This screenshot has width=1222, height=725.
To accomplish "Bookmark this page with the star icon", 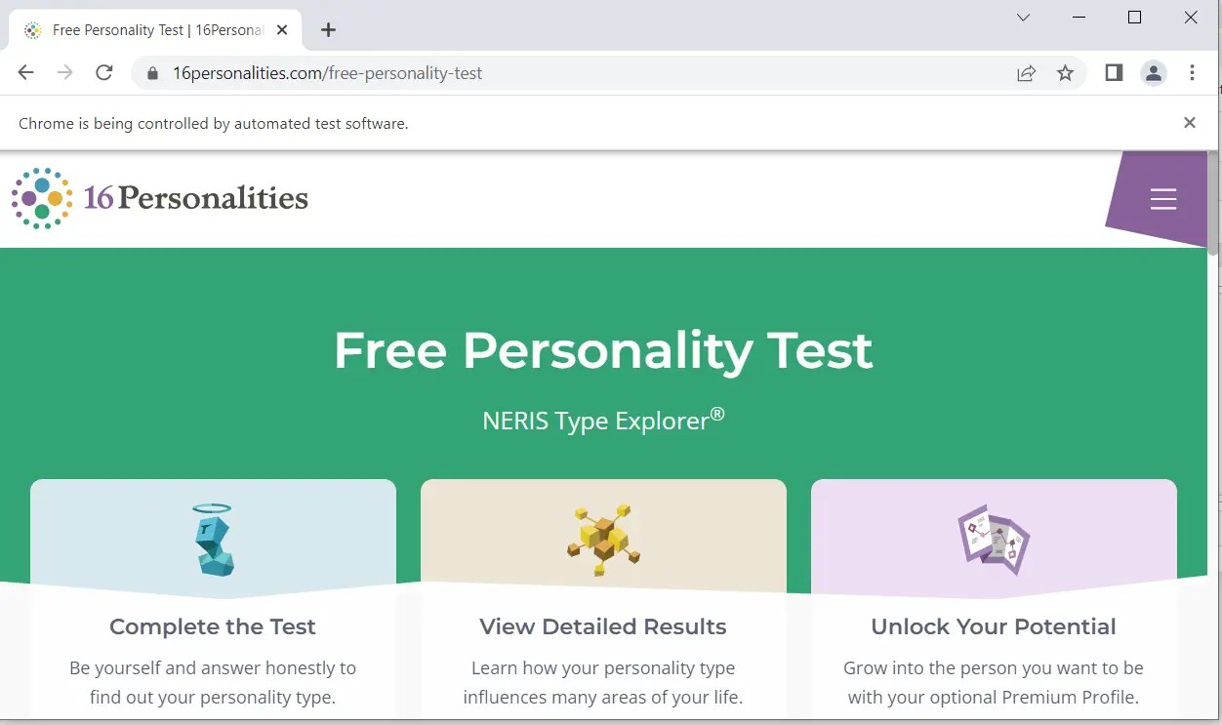I will tap(1066, 72).
